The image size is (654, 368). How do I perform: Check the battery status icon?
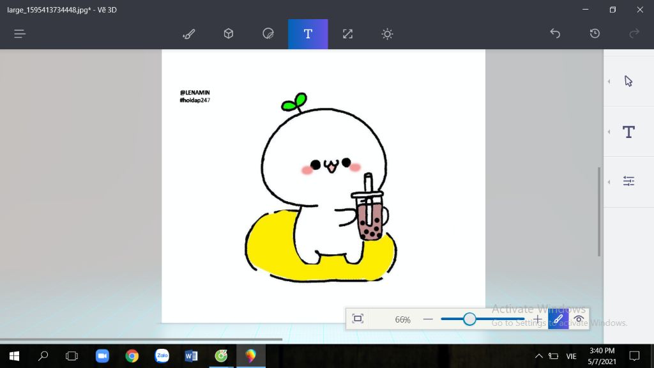tap(554, 356)
